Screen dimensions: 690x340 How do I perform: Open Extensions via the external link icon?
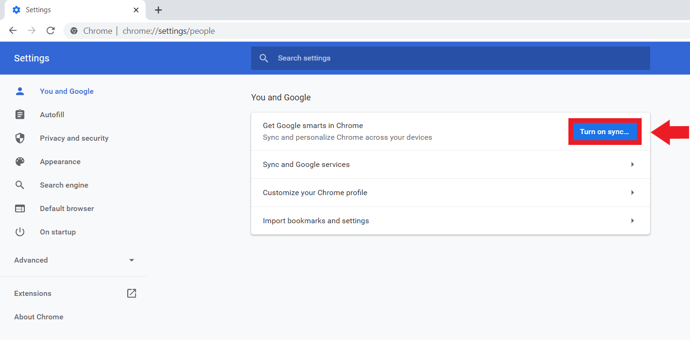click(x=131, y=294)
